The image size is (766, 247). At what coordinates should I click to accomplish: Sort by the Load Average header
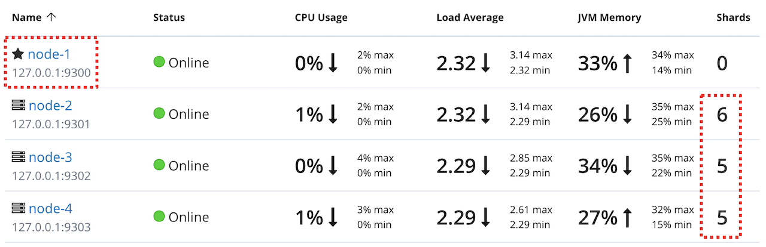(470, 17)
